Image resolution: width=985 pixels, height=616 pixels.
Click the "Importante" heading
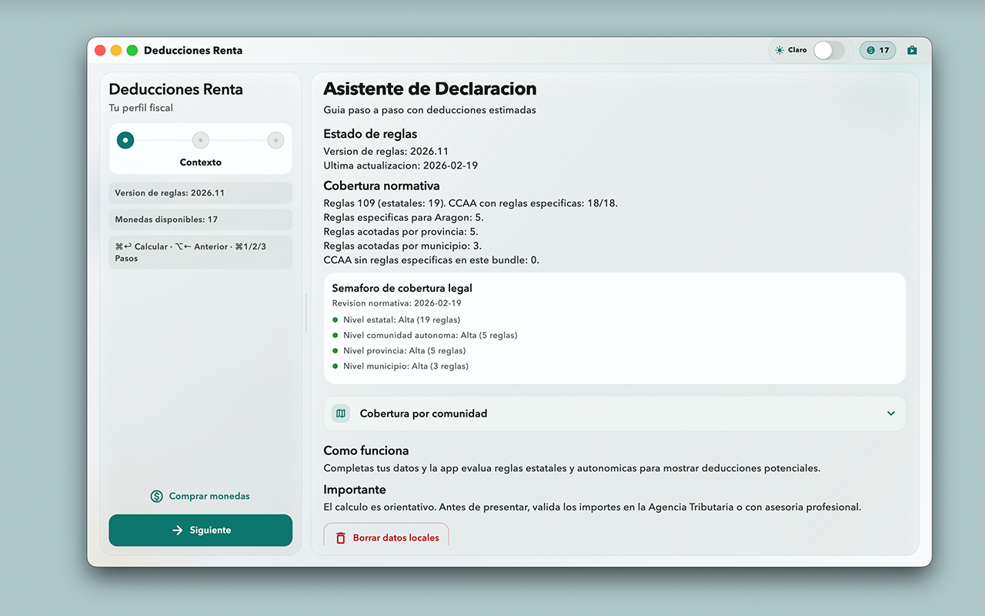tap(355, 490)
